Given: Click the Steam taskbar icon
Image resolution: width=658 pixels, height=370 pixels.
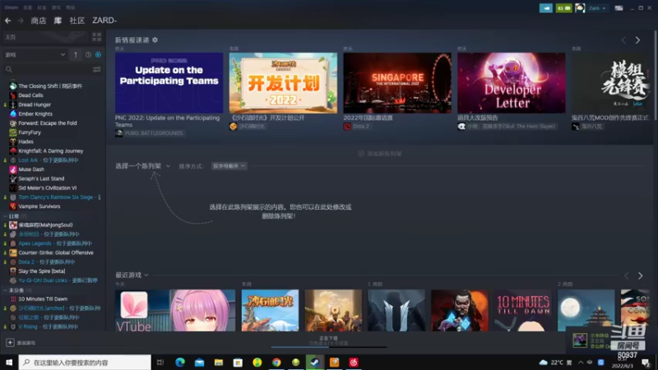Looking at the screenshot, I should tap(315, 362).
